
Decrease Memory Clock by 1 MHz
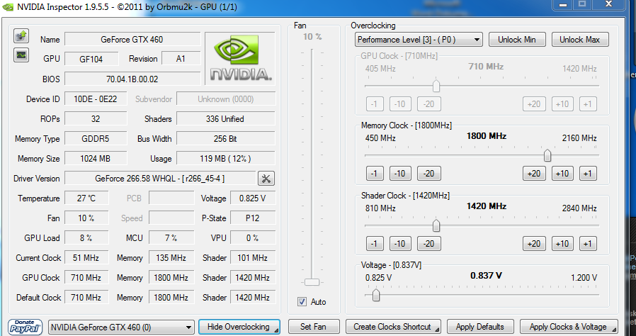click(x=375, y=174)
